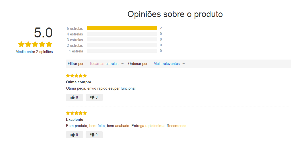
Task: Click the "Média entre 2 opiniões" text
Action: (34, 52)
